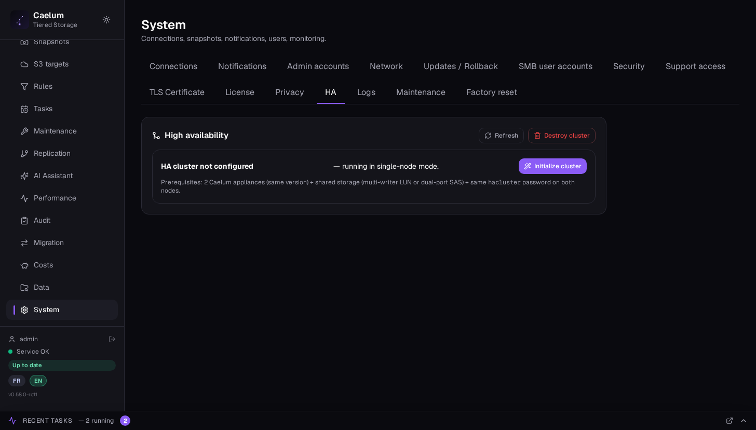Open Rules in the sidebar

[62, 87]
